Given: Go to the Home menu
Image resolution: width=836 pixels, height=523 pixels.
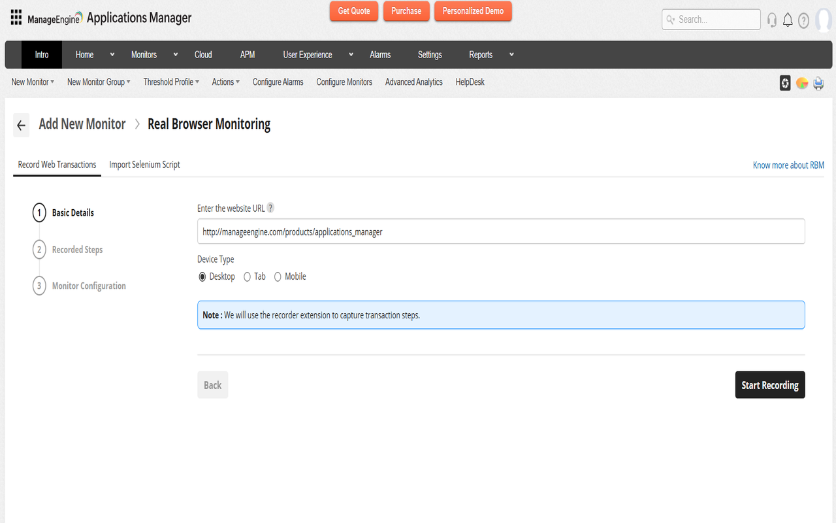Looking at the screenshot, I should coord(84,54).
